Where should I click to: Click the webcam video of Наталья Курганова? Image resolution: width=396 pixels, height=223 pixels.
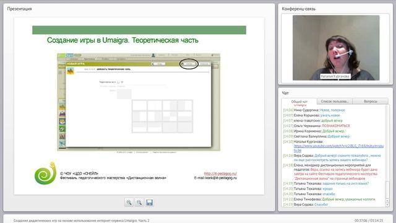tap(336, 48)
